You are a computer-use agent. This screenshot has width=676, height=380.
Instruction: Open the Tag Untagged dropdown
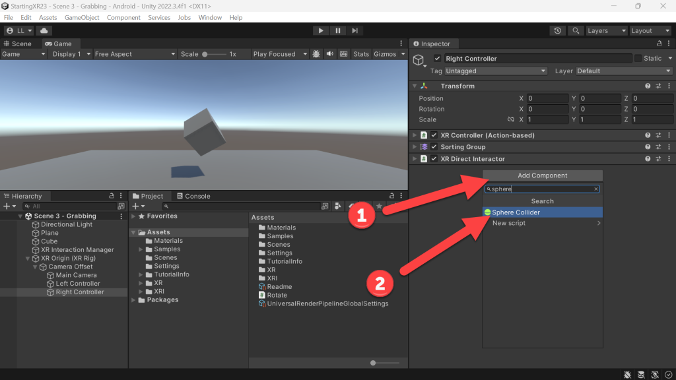tap(495, 71)
